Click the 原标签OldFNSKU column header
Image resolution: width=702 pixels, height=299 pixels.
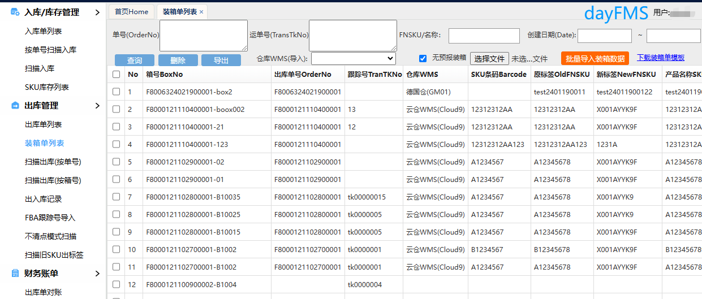562,74
